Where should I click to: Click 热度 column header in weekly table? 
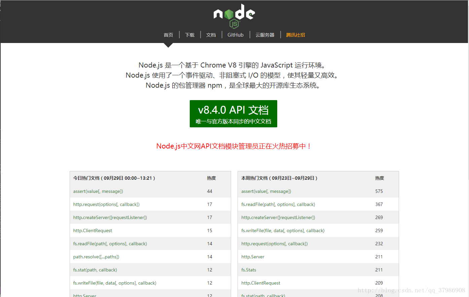[x=380, y=178]
